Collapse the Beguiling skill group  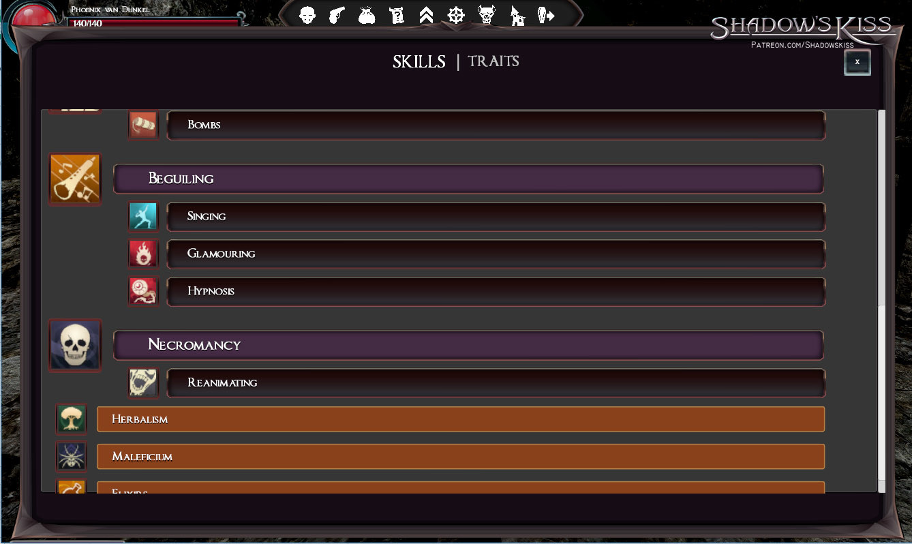pos(468,179)
